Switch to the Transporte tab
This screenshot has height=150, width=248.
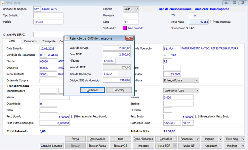[x=49, y=41]
